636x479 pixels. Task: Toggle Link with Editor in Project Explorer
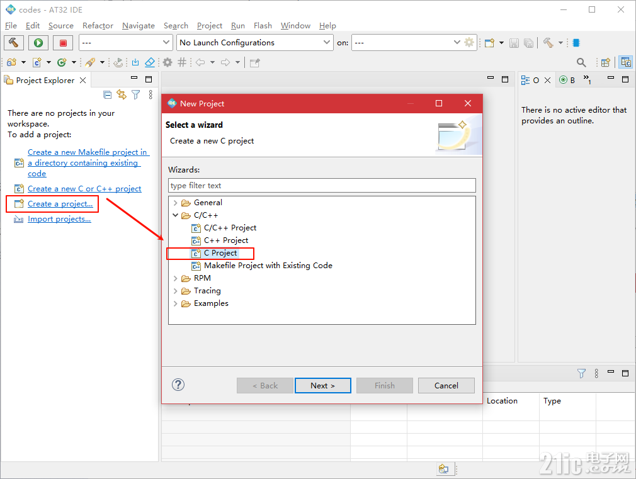point(122,95)
